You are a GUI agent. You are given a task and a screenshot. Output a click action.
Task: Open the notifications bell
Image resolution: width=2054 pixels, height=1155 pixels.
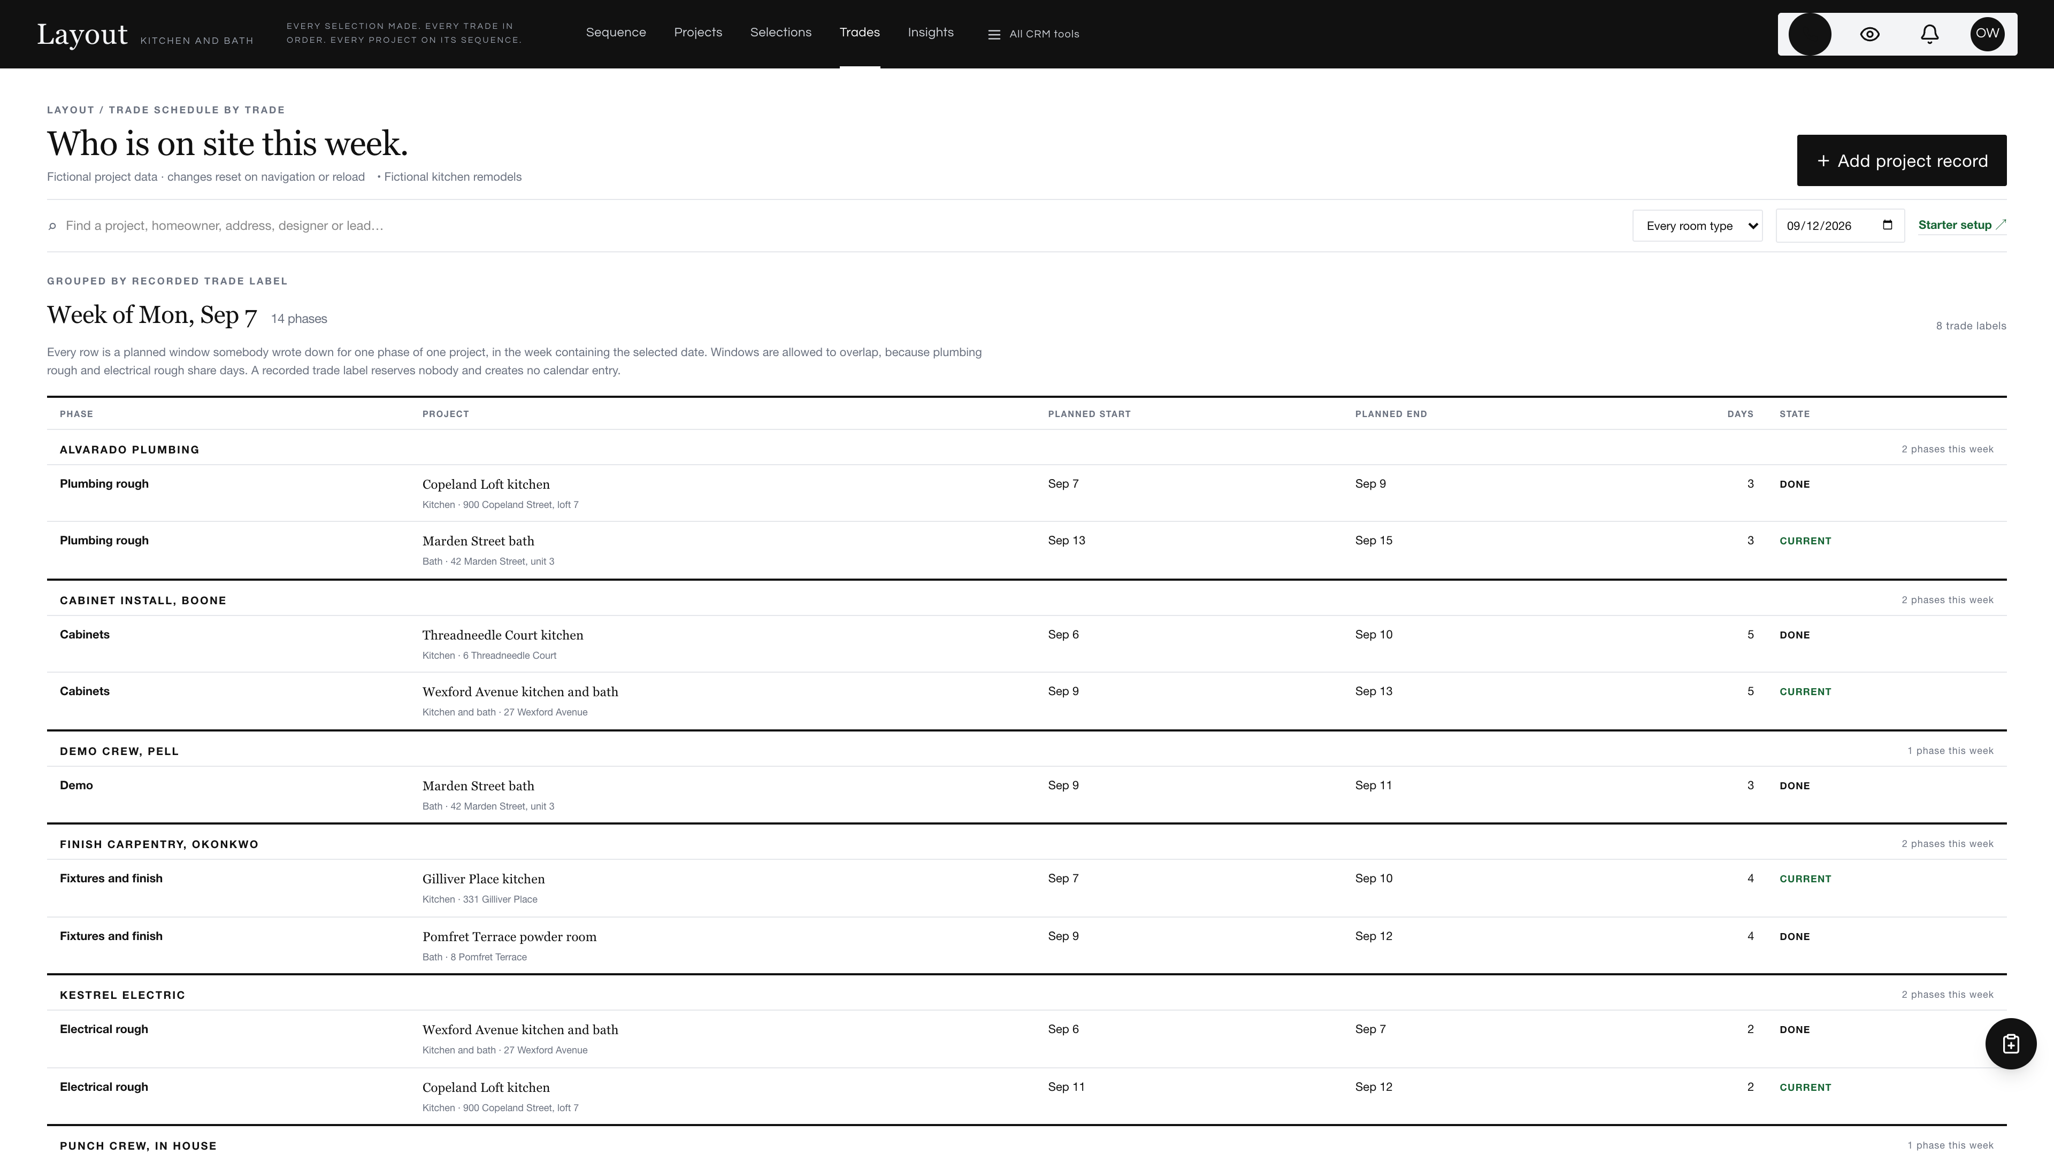pyautogui.click(x=1929, y=34)
